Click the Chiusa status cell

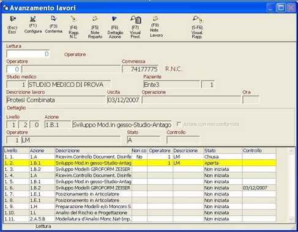[223, 157]
